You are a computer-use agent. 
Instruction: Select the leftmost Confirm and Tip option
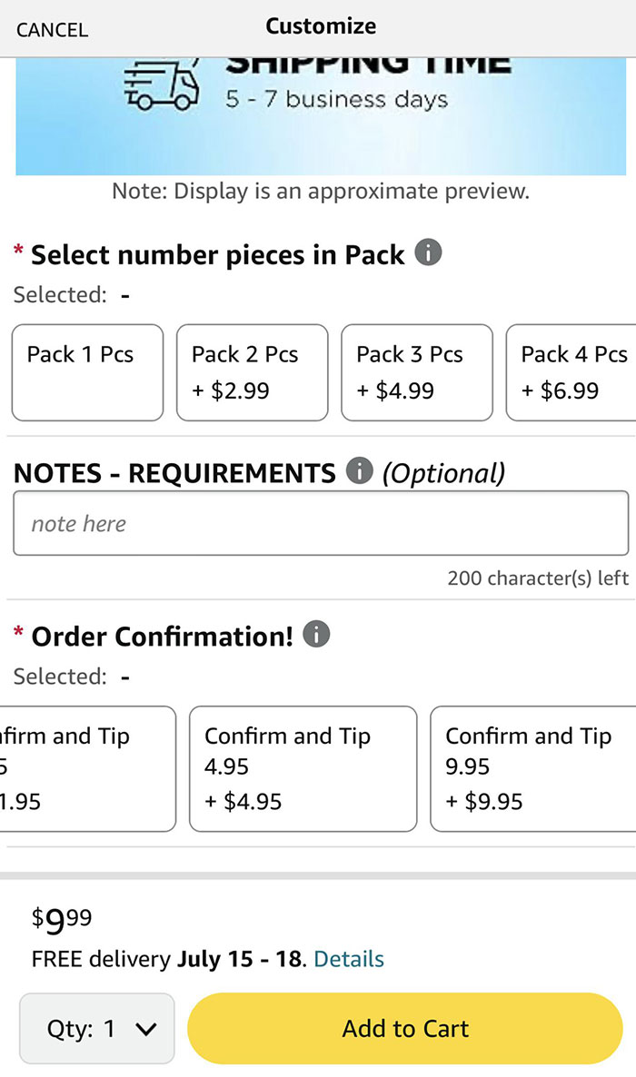coord(82,767)
